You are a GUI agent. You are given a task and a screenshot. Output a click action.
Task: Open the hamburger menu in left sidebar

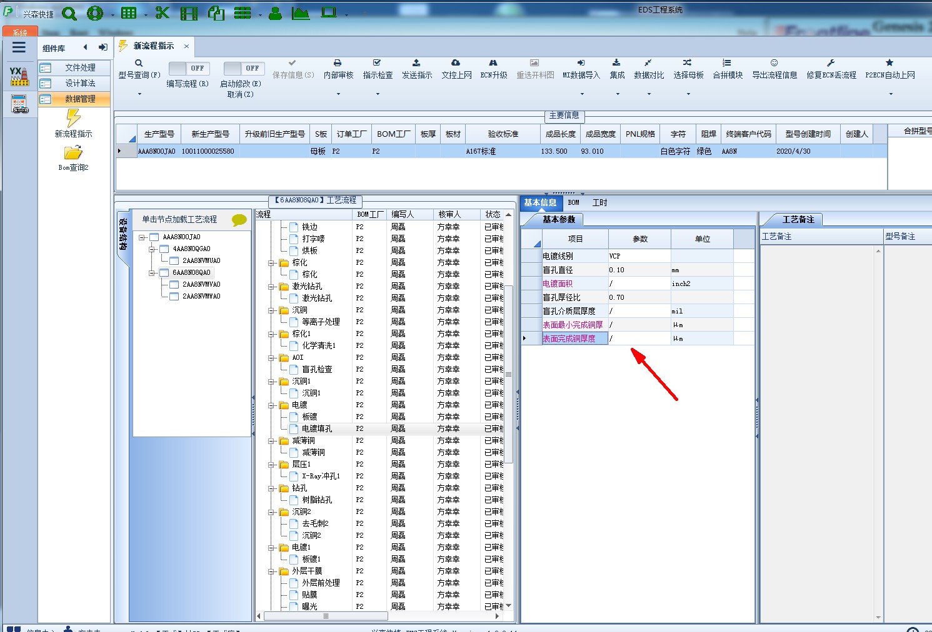point(19,47)
